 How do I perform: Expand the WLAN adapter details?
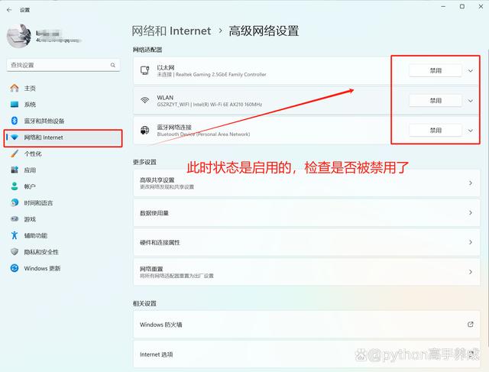[471, 101]
